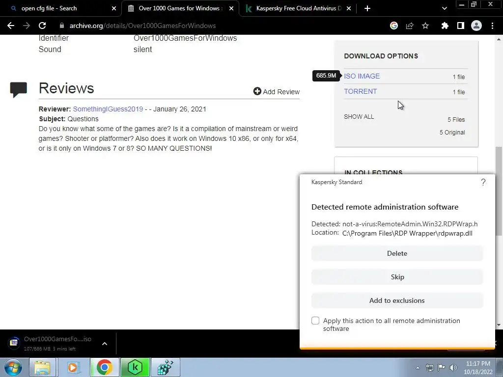Expand the download item options chevron

tap(105, 344)
